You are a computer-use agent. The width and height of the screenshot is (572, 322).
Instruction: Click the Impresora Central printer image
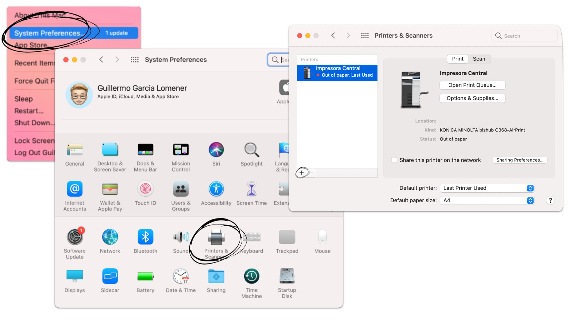(x=414, y=89)
